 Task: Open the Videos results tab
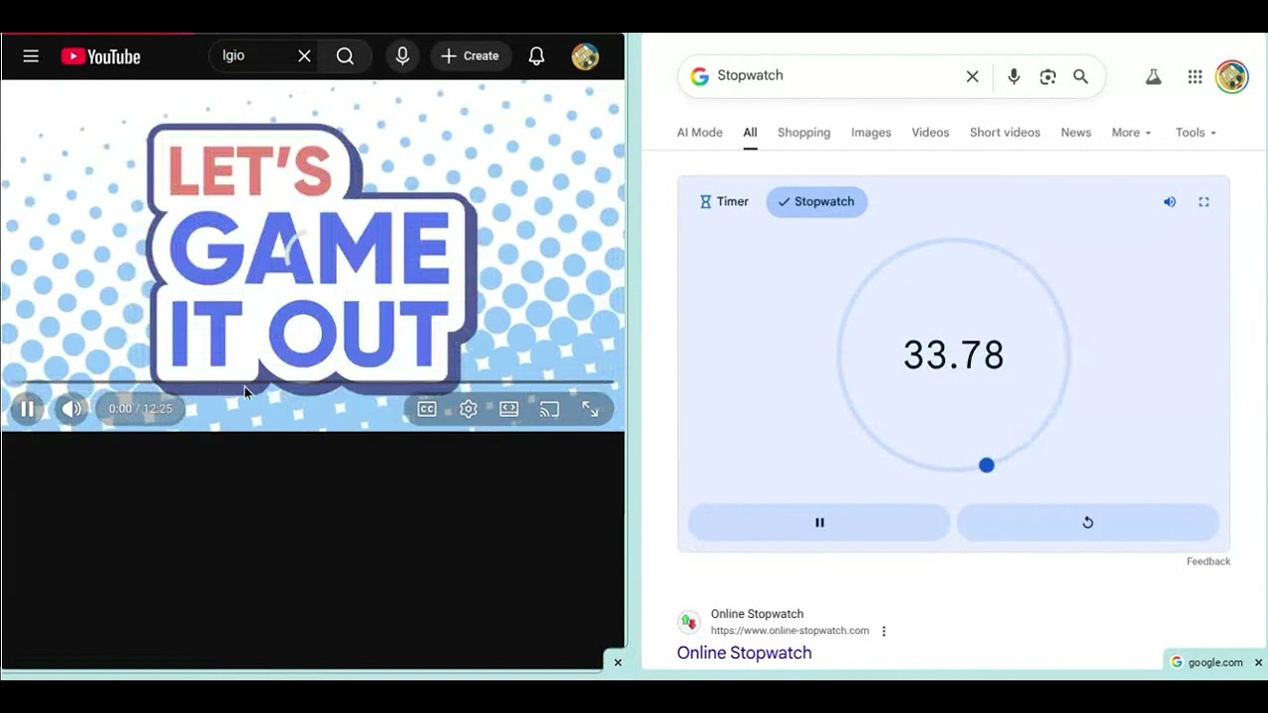[930, 133]
